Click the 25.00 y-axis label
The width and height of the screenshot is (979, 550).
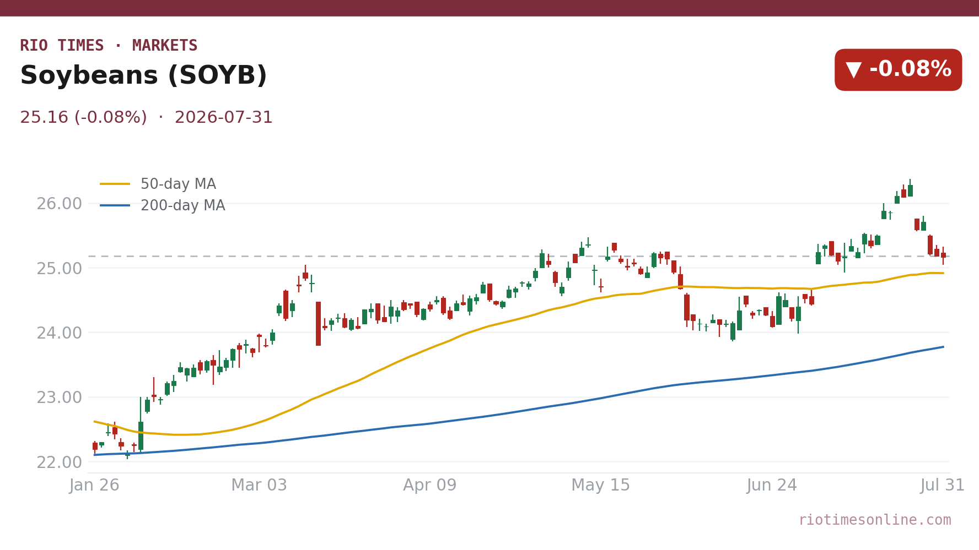coord(59,269)
